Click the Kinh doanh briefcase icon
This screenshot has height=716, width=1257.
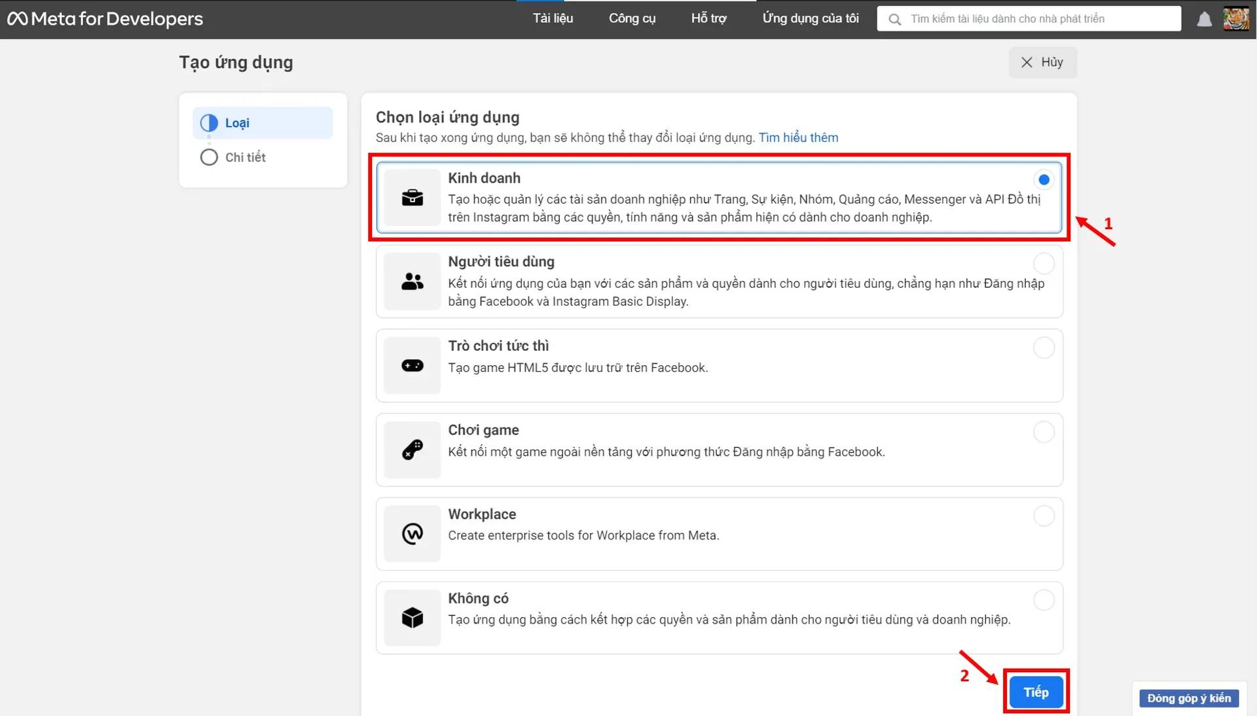point(412,198)
